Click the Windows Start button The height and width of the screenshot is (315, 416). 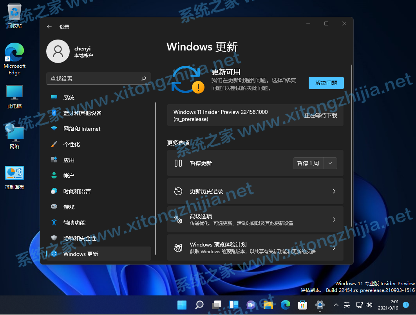click(182, 305)
